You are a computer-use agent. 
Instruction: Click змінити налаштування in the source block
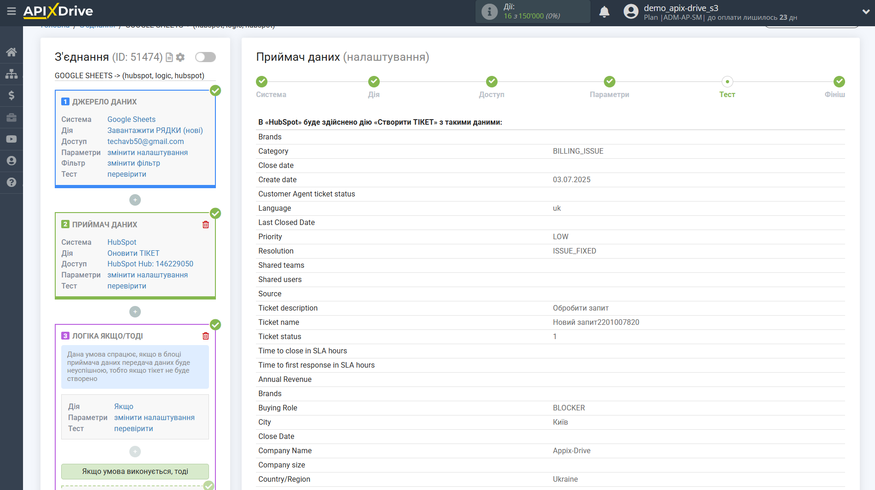click(x=147, y=152)
